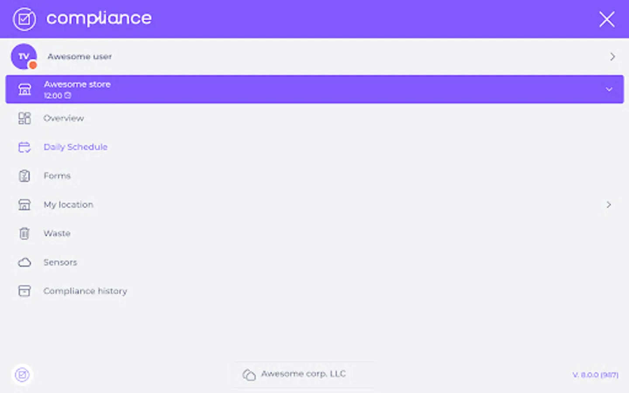The width and height of the screenshot is (629, 393).
Task: Click the Compliance history archive icon
Action: (x=24, y=291)
